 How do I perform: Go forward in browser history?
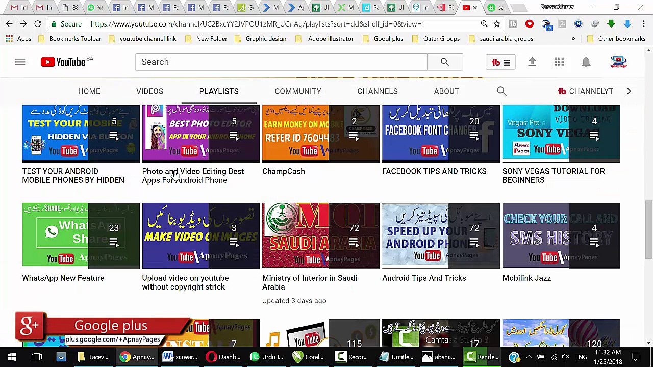[x=23, y=24]
